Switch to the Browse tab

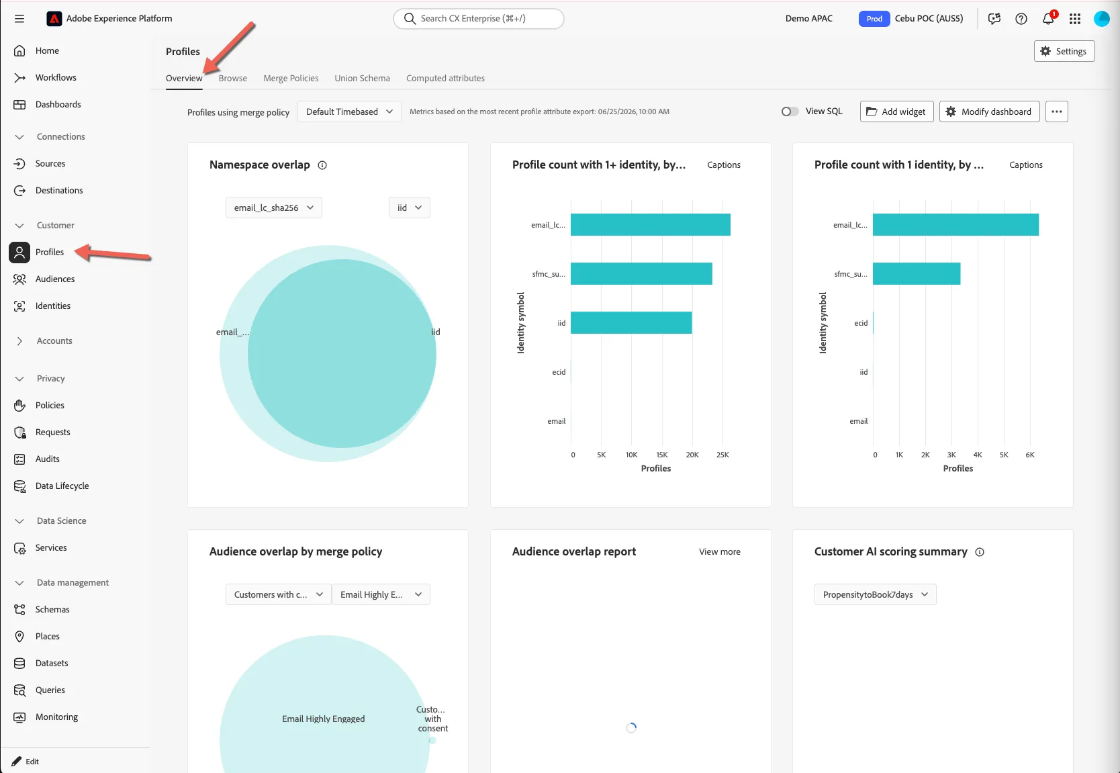(x=233, y=79)
